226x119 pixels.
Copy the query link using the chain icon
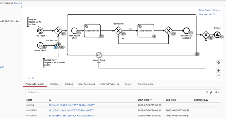[x=211, y=92]
